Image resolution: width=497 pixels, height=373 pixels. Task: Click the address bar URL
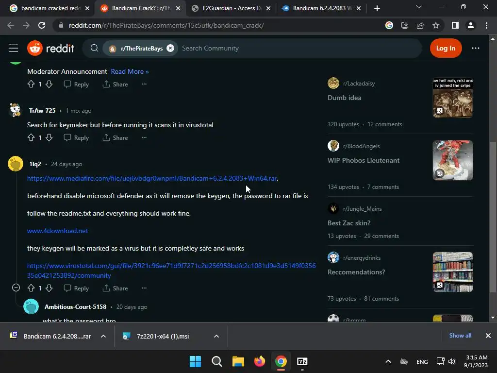point(166,25)
